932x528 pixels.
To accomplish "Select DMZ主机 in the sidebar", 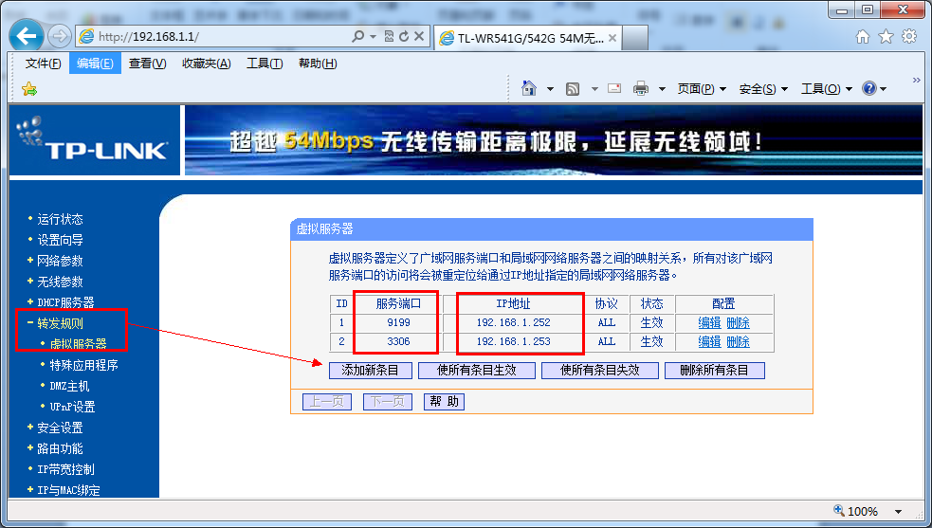I will pyautogui.click(x=69, y=386).
